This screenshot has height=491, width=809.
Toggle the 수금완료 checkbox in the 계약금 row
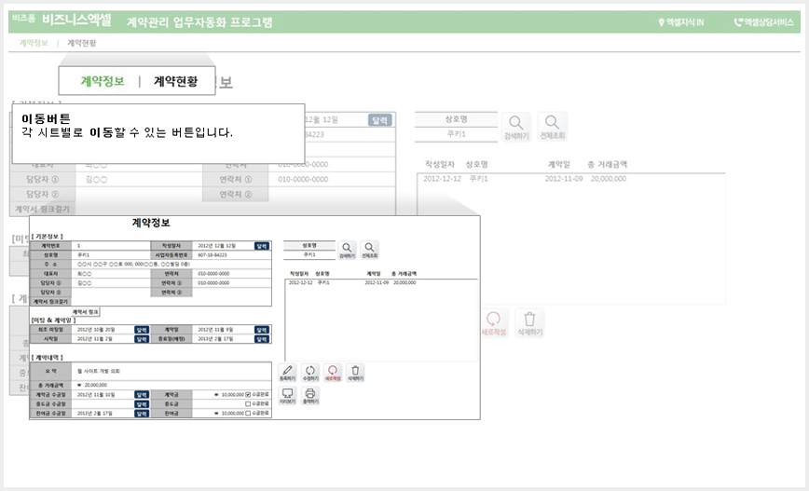tap(248, 394)
